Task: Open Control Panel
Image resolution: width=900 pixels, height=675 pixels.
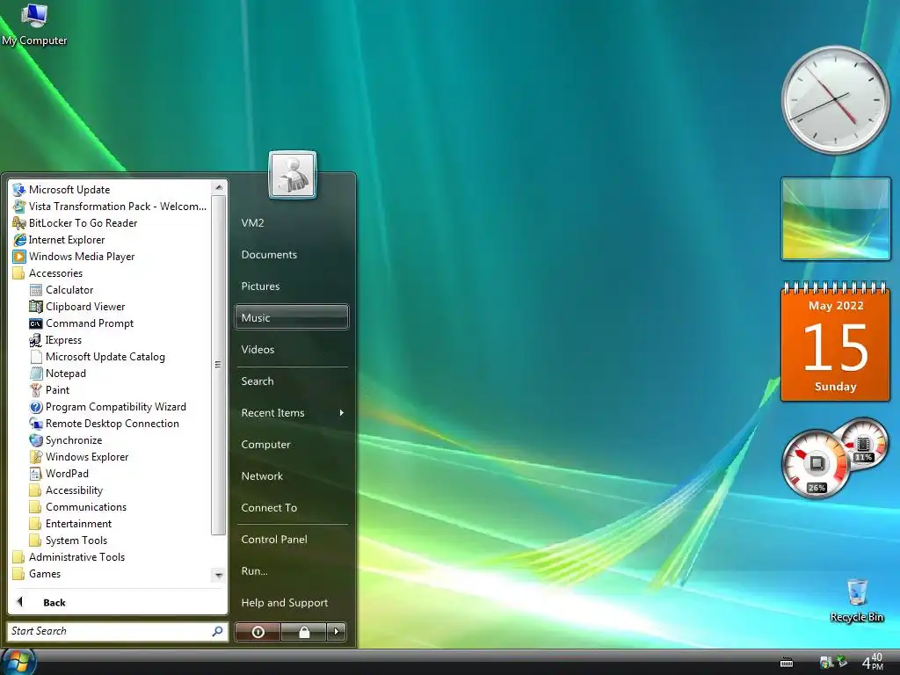Action: pyautogui.click(x=292, y=539)
